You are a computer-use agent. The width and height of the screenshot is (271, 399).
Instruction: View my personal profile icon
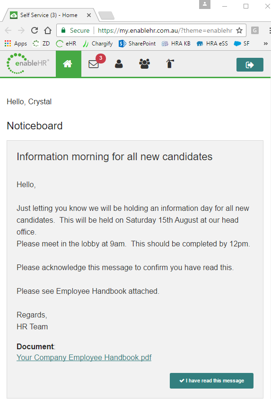click(119, 63)
